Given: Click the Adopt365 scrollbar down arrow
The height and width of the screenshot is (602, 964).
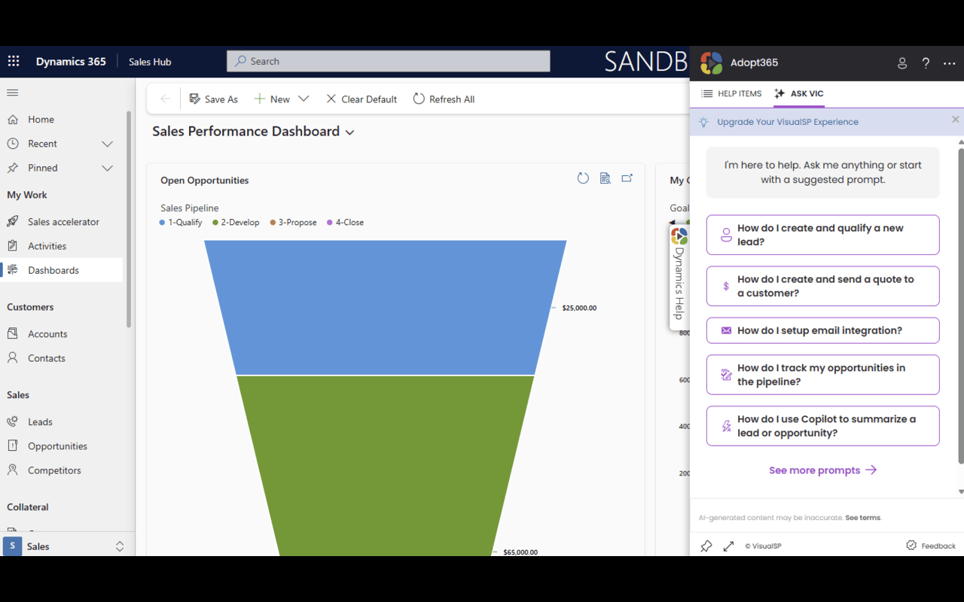Looking at the screenshot, I should 961,491.
